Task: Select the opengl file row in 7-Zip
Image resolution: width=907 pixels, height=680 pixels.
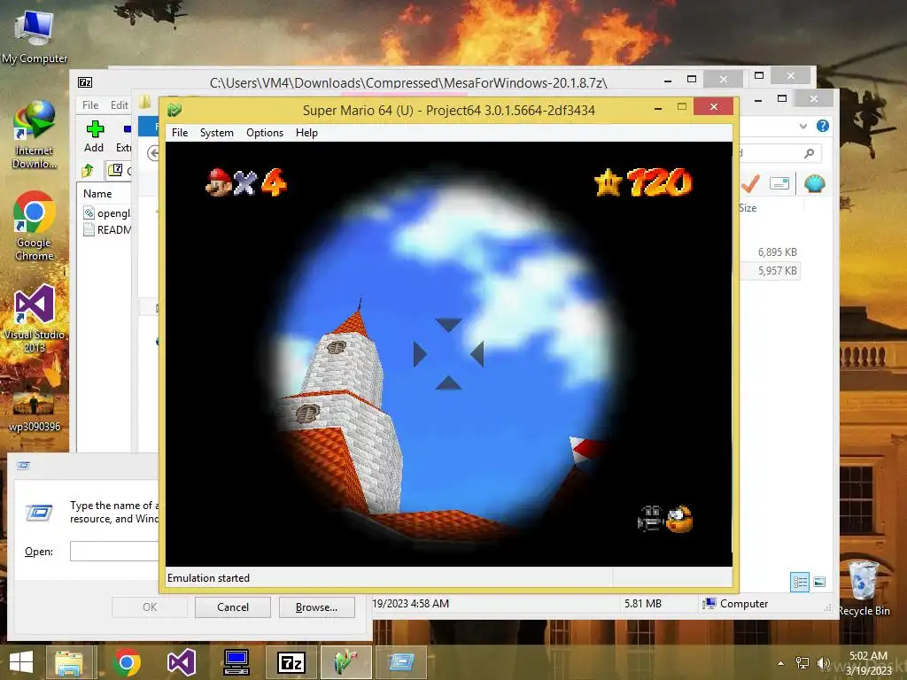Action: [106, 213]
